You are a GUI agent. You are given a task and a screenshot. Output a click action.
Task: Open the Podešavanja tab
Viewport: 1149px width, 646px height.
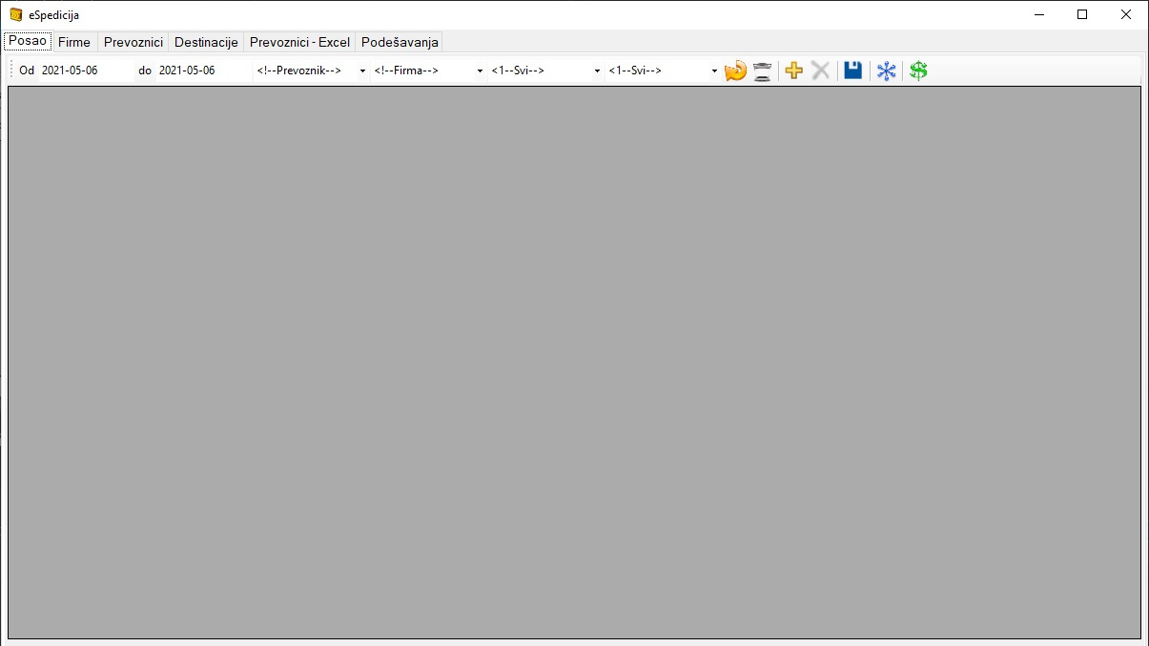pos(400,42)
